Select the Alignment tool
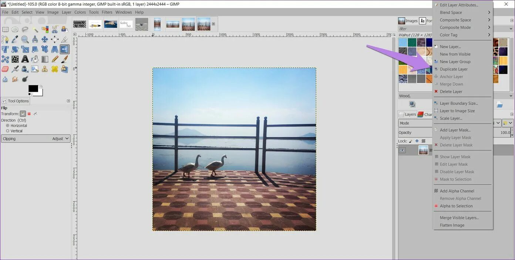 (x=54, y=39)
